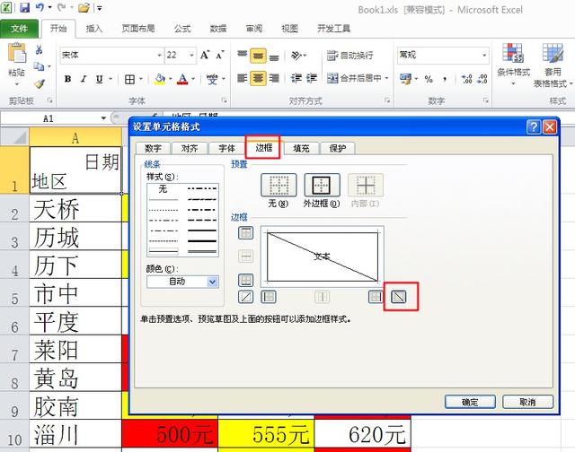
Task: Toggle middle align button (highlighted)
Action: (x=258, y=56)
